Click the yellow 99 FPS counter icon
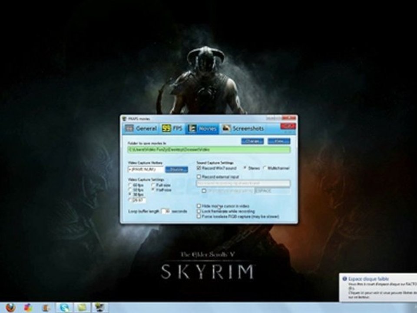This screenshot has width=417, height=313. point(166,129)
